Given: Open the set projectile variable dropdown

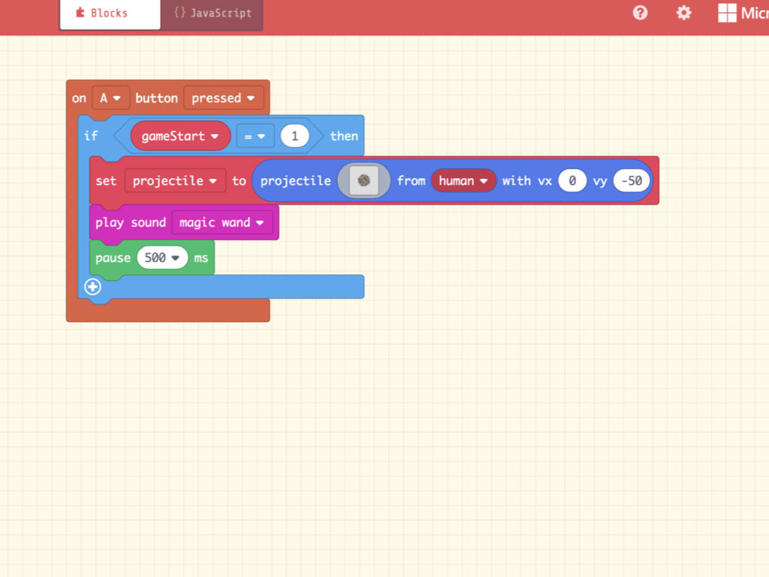Looking at the screenshot, I should click(x=175, y=180).
